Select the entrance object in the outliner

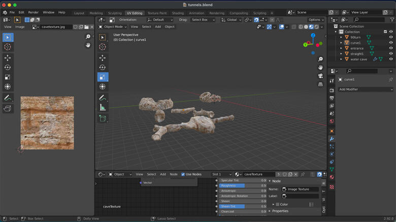[x=357, y=48]
